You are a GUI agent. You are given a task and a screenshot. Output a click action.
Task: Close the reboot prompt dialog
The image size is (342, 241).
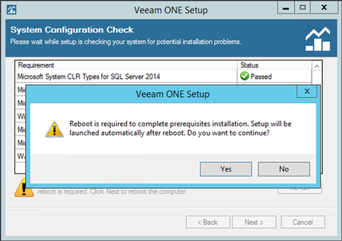pos(307,91)
